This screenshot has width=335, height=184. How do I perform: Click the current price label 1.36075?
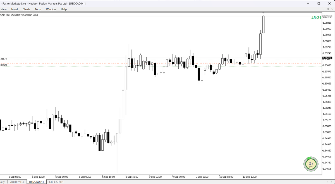pyautogui.click(x=327, y=16)
